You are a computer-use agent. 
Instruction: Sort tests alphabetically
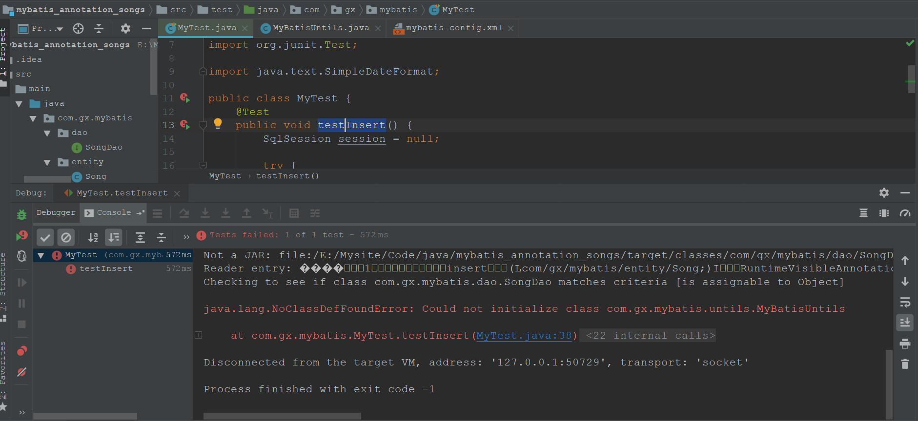pos(93,237)
